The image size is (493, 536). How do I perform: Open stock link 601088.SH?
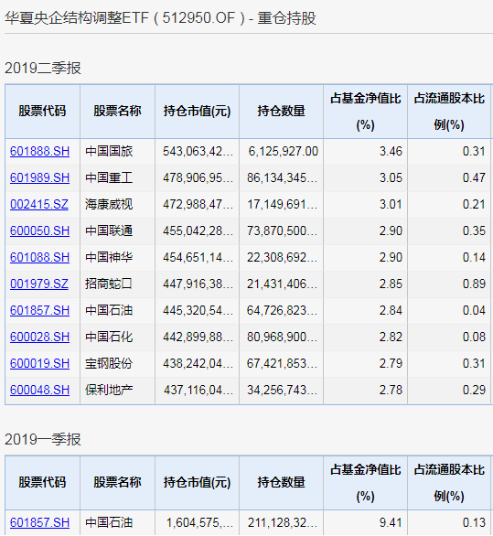tap(39, 257)
